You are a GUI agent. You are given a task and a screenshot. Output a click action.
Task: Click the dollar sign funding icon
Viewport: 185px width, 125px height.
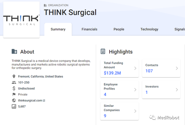(14, 88)
